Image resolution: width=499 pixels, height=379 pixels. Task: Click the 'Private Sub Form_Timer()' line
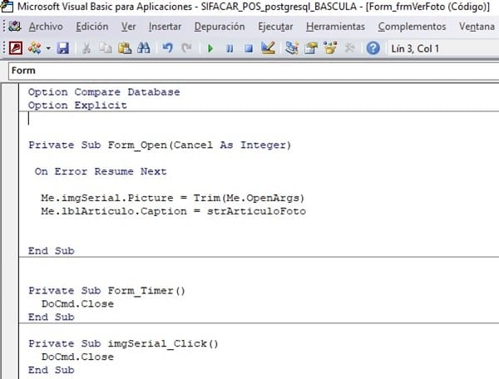point(107,291)
